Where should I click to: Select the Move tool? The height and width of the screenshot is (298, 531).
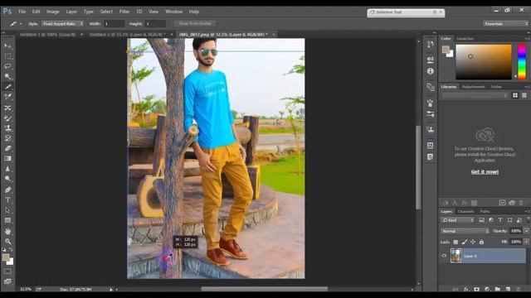[7, 46]
